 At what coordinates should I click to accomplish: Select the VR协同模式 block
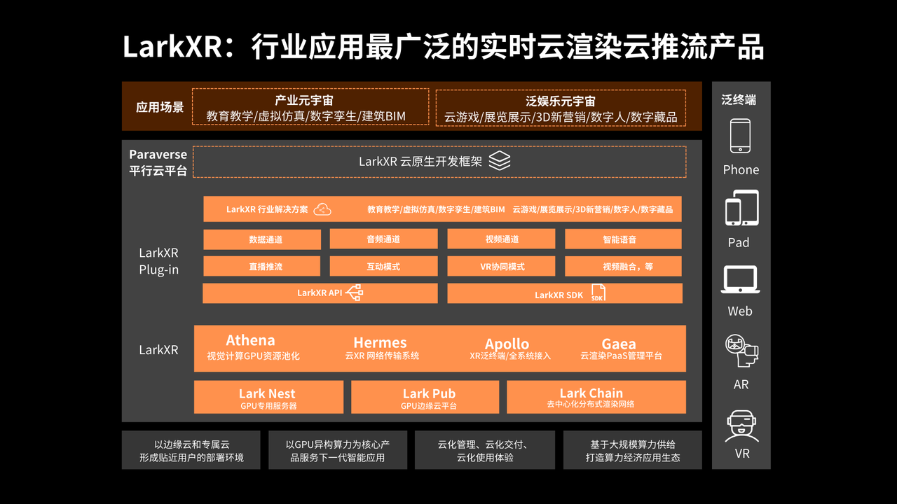coord(502,266)
